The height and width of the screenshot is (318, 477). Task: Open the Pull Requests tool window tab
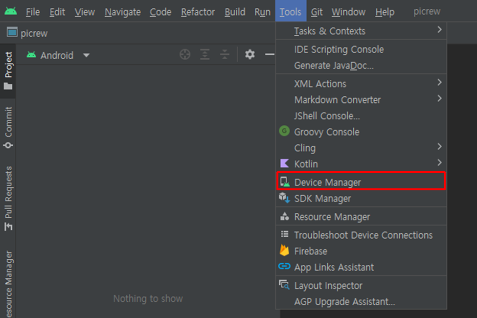[8, 199]
